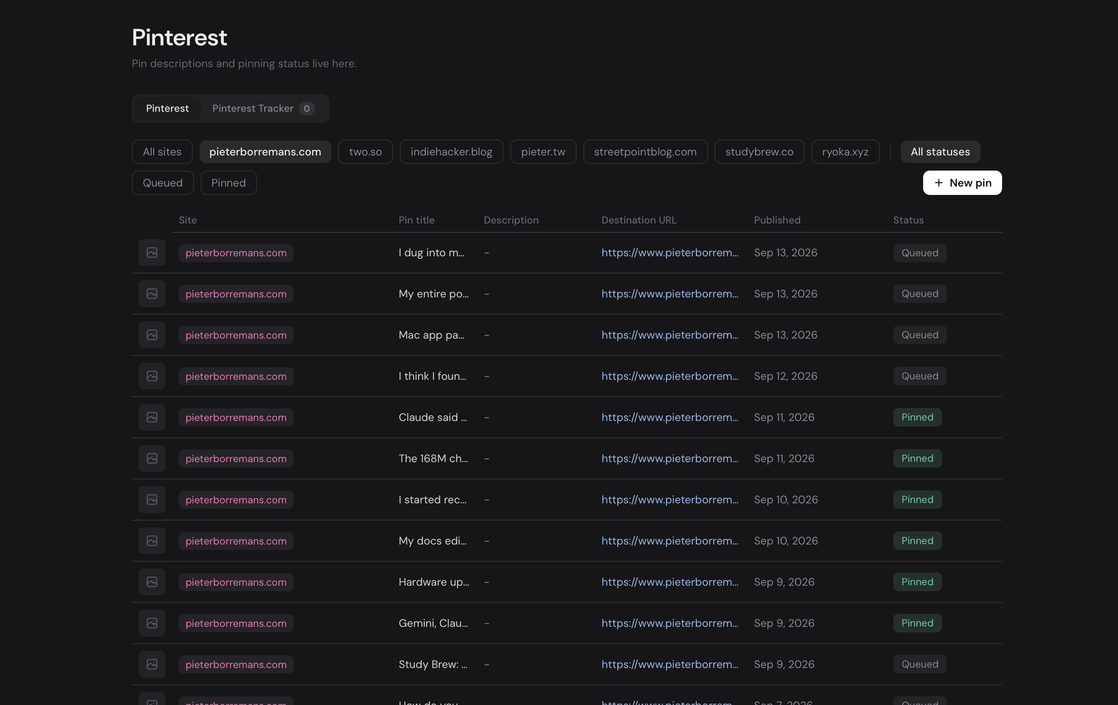The height and width of the screenshot is (705, 1118).
Task: Filter pins by ryoka.xyz site
Action: pos(845,152)
